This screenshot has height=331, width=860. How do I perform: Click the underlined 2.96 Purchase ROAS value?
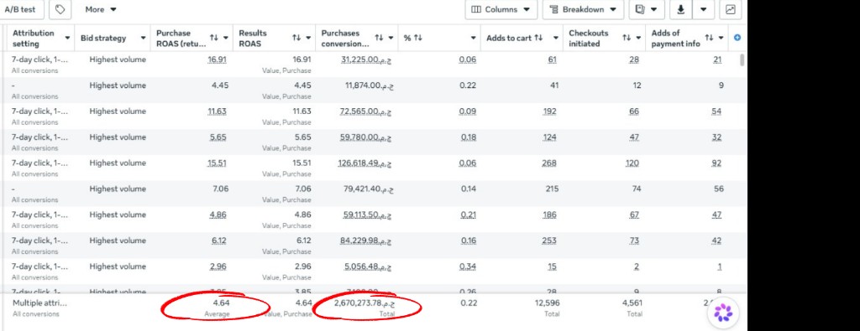click(x=218, y=267)
